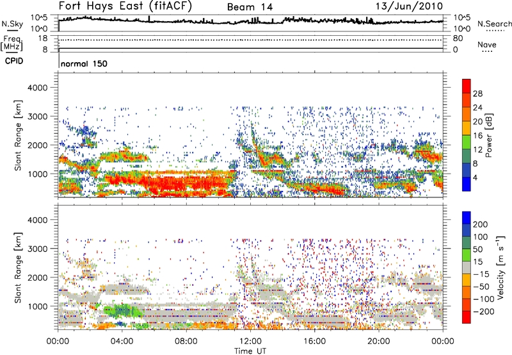Click the '4000' label on power plot axis
The image size is (512, 355).
(x=38, y=88)
